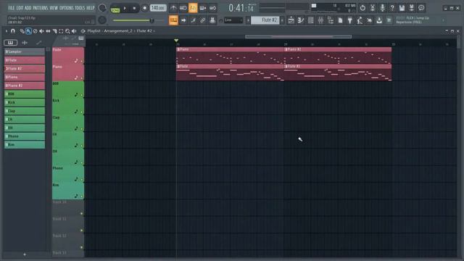Select Kick in the pattern picker

click(x=25, y=102)
